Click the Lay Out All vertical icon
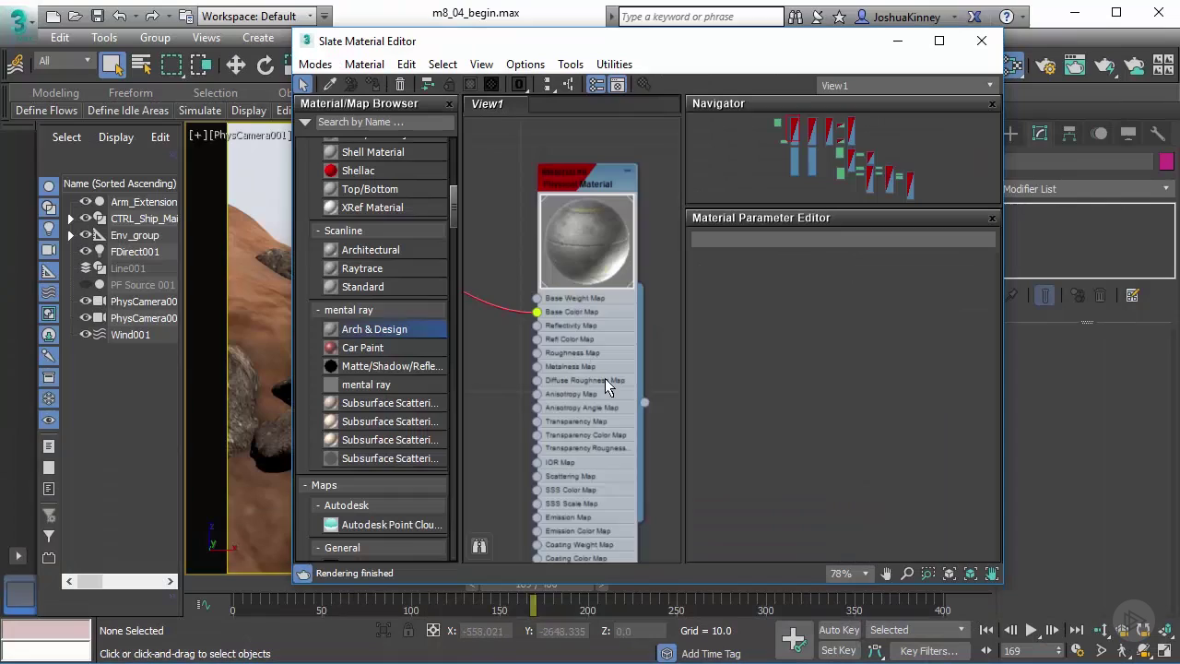1180x664 pixels. tap(548, 85)
